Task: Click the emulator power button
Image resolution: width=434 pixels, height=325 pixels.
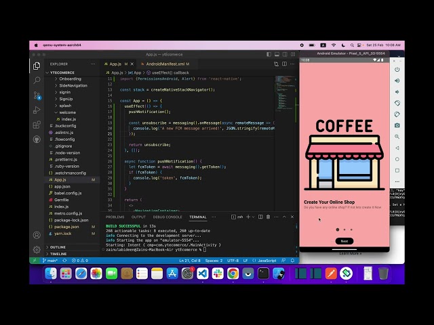Action: pos(397,69)
